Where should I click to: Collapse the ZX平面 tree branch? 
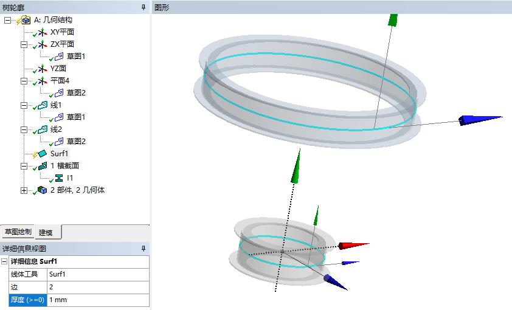click(x=24, y=44)
